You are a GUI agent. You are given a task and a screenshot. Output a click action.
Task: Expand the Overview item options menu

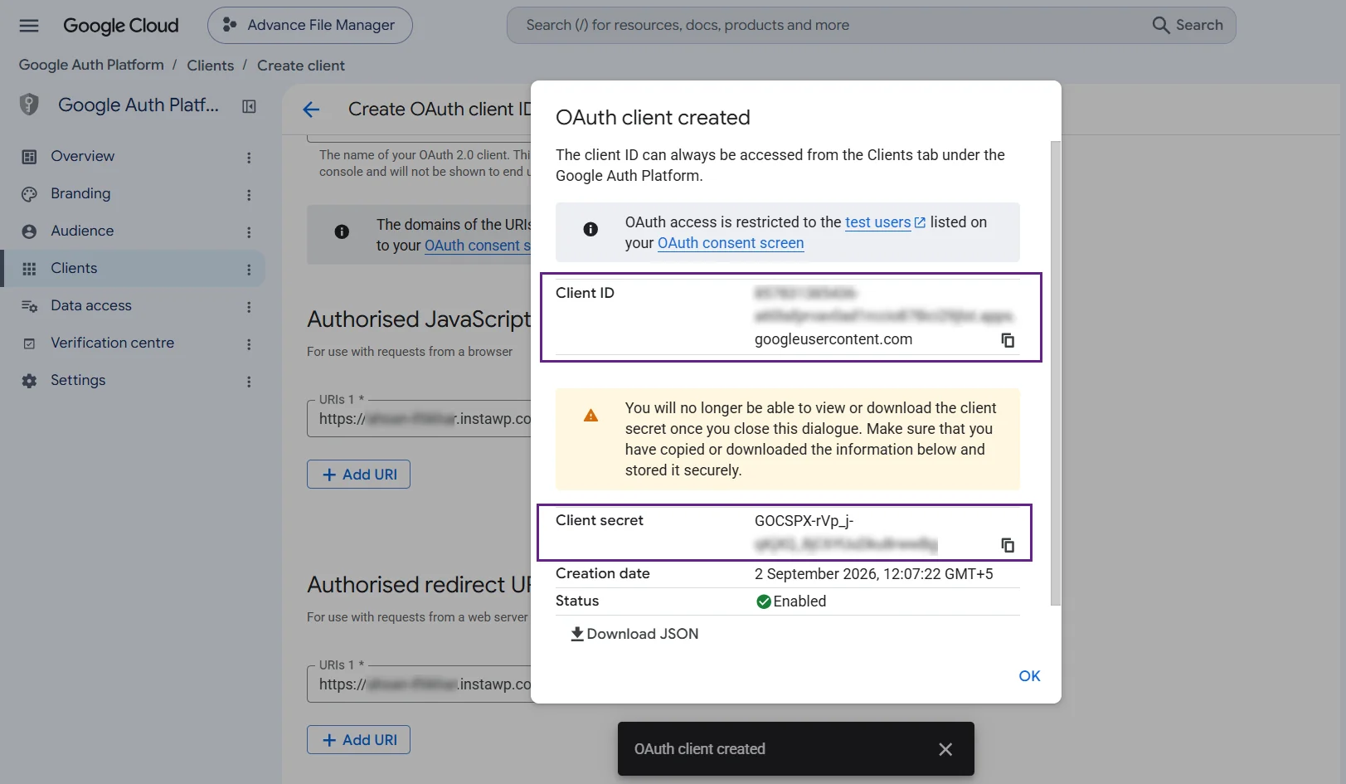tap(249, 158)
